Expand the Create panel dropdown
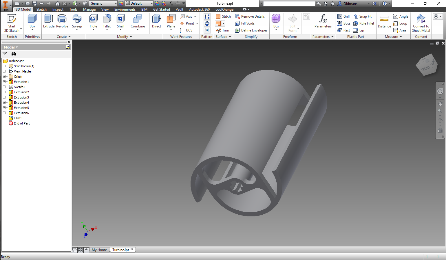Viewport: 446px width, 260px height. pos(63,37)
